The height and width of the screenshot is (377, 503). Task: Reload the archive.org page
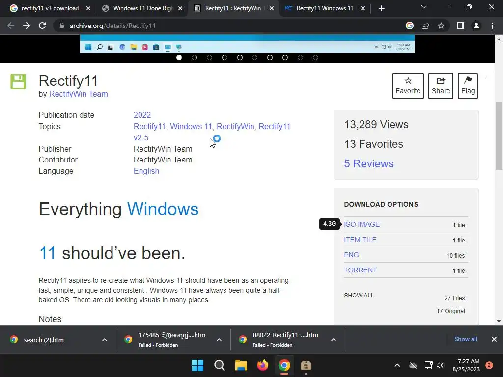[42, 26]
